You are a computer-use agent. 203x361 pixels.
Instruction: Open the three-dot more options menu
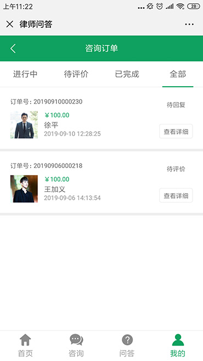tap(189, 24)
